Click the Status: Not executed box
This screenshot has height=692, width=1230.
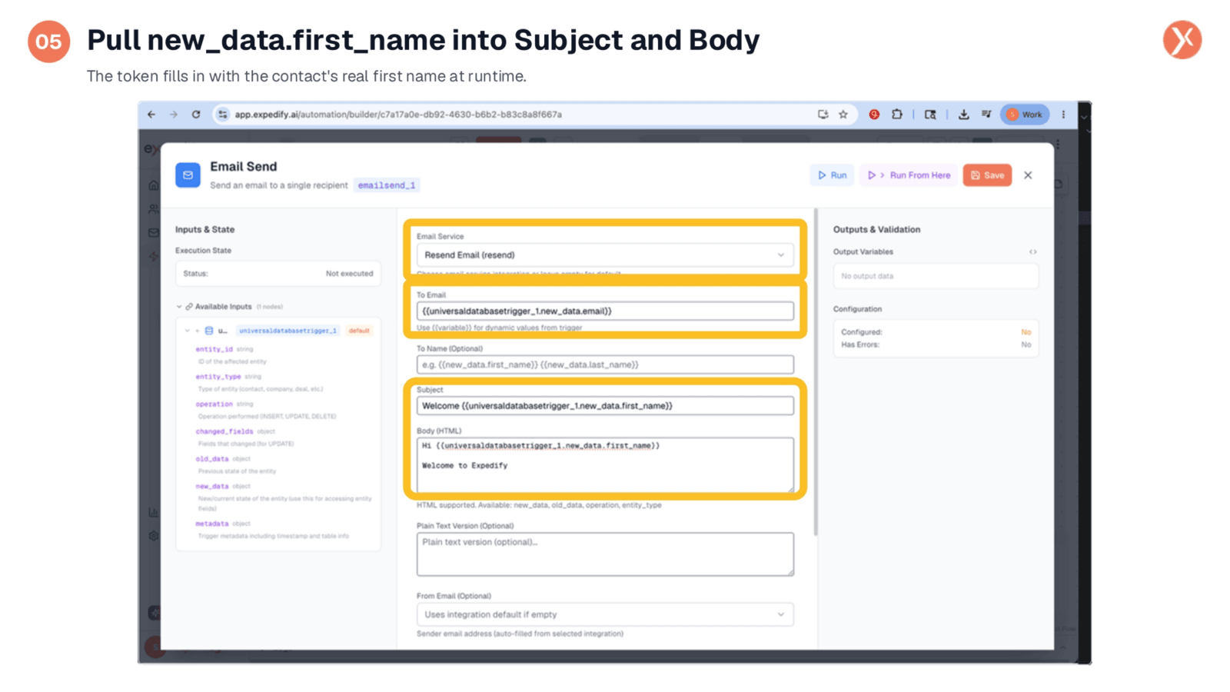point(278,274)
